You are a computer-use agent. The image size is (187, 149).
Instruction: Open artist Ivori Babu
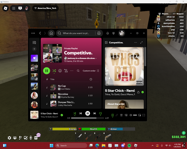click(65, 89)
